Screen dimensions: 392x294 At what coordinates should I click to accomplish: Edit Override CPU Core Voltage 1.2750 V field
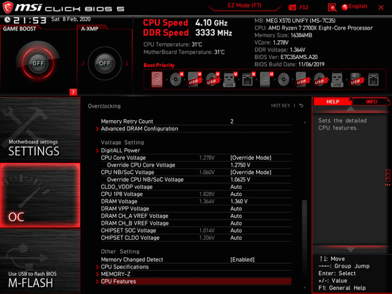point(240,165)
